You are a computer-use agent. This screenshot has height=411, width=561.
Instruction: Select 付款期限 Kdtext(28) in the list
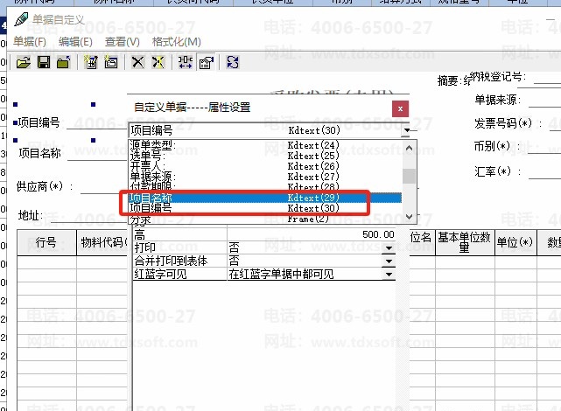pos(265,186)
